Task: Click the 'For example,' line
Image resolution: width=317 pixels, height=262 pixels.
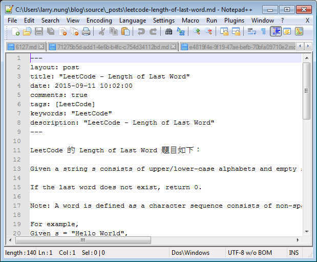Action: click(x=54, y=224)
